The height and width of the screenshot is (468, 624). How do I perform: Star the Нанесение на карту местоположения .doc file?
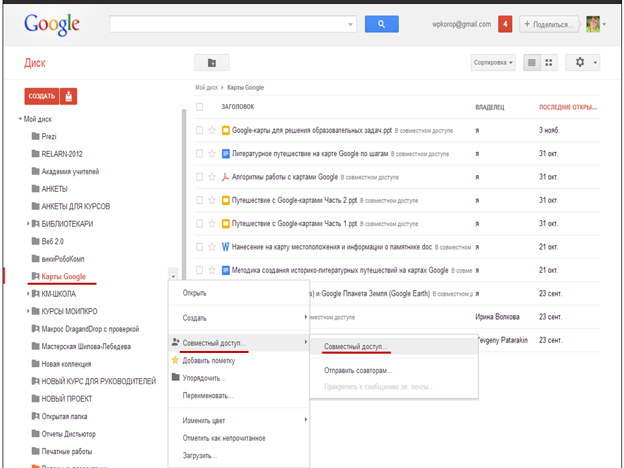pos(212,247)
